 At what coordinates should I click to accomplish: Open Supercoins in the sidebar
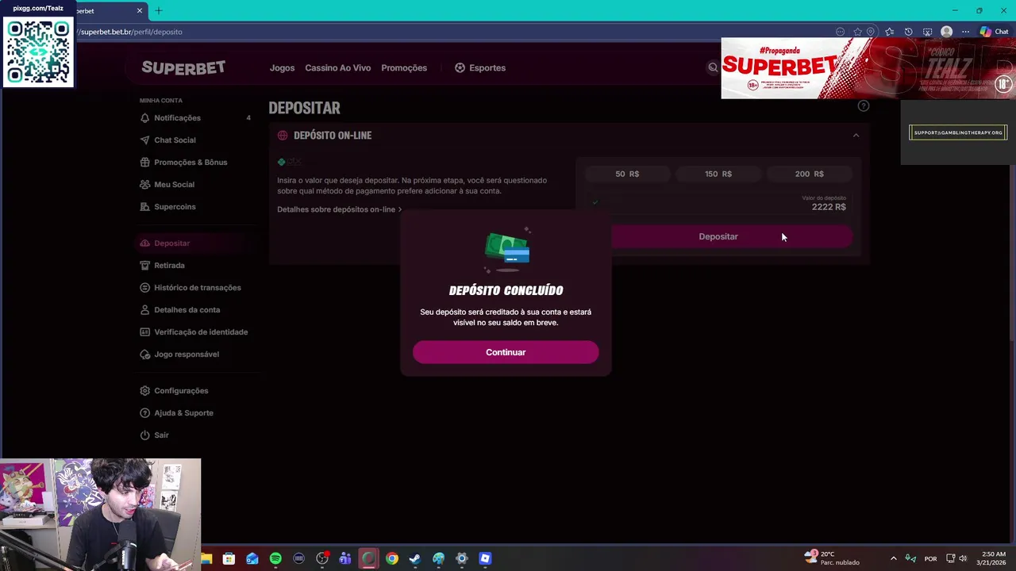coord(195,206)
